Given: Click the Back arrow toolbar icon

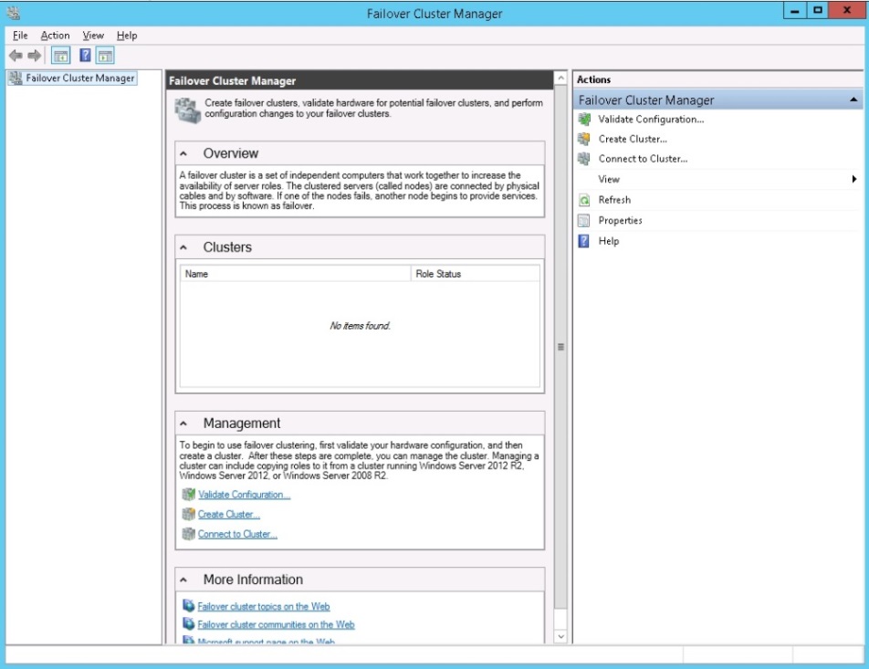Looking at the screenshot, I should [x=16, y=56].
